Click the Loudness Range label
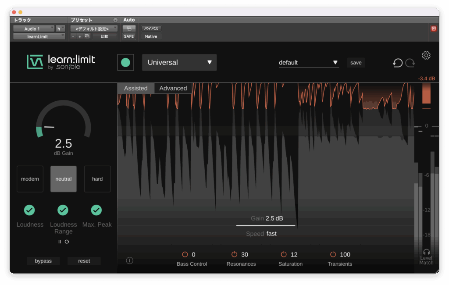449x285 pixels. coord(63,228)
